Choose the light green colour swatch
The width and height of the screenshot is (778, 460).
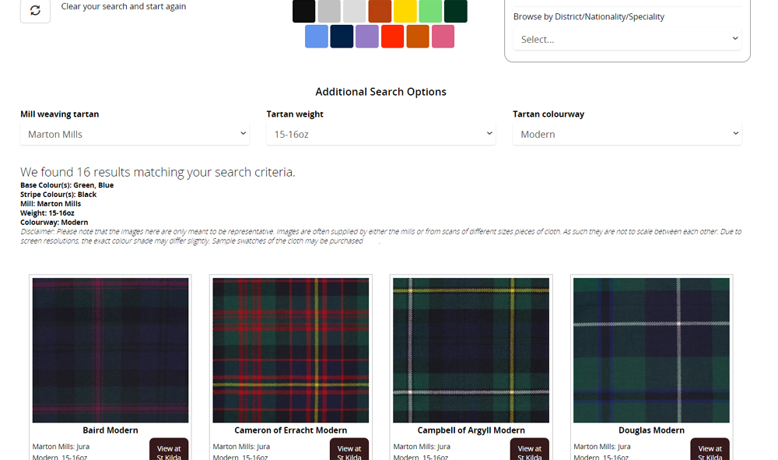tap(430, 11)
